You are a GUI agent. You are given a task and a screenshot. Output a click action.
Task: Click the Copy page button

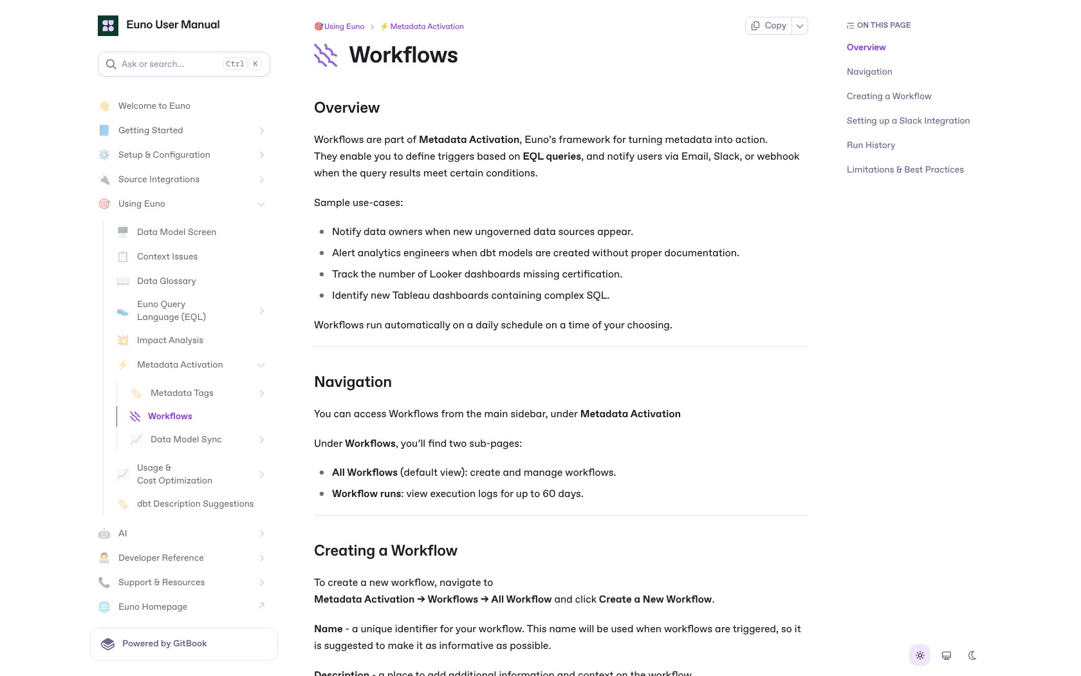[x=768, y=26]
